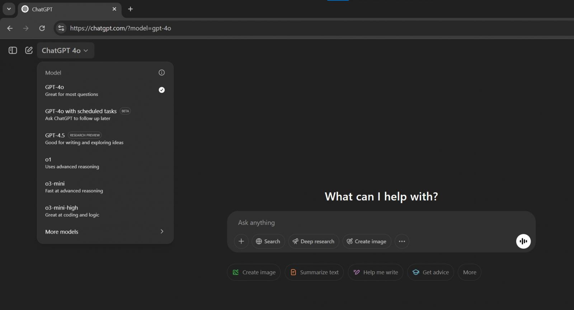Screen dimensions: 574x310
Task: Click the BETA badge next to scheduled tasks
Action: point(125,111)
